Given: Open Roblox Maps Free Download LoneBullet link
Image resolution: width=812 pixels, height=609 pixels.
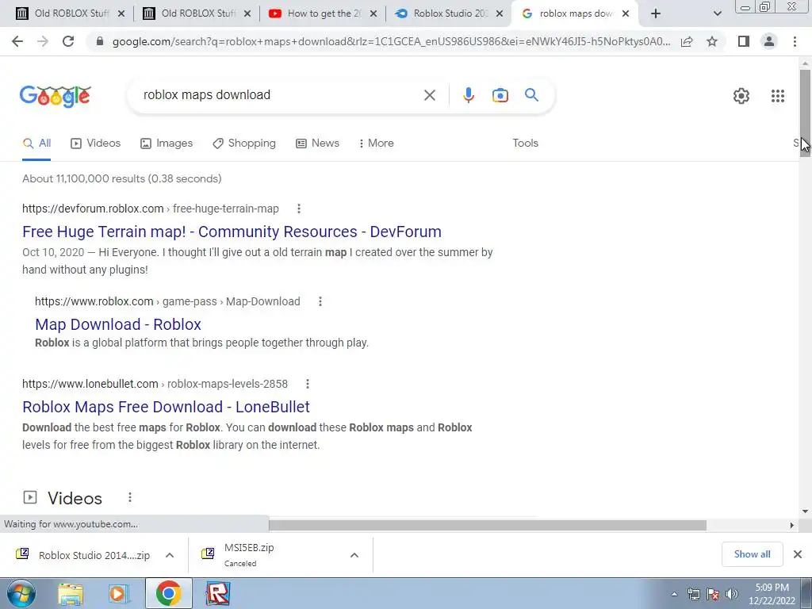Looking at the screenshot, I should click(x=167, y=407).
